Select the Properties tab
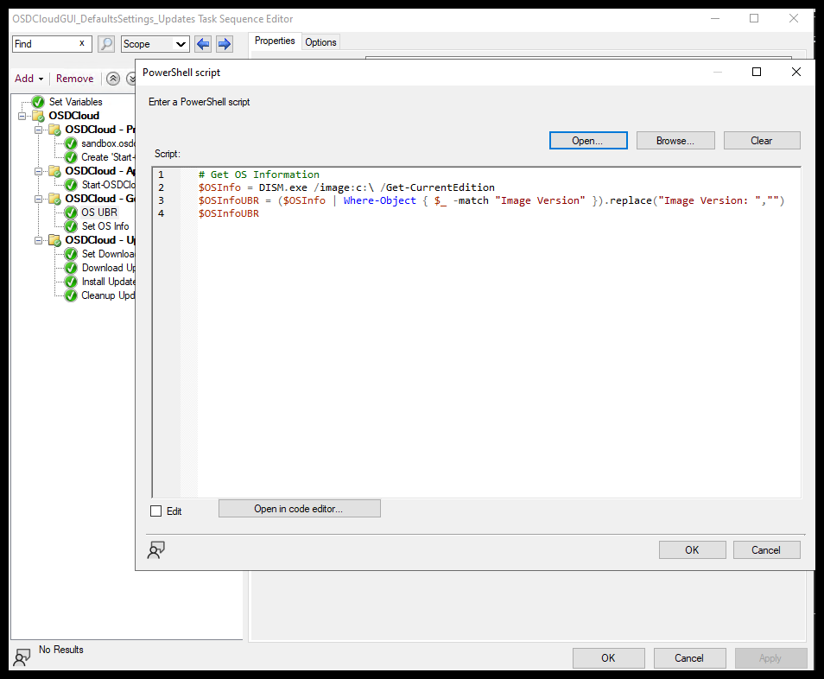Screen dimensions: 824x679 (x=275, y=40)
